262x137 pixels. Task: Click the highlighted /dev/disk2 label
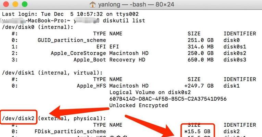click(18, 118)
